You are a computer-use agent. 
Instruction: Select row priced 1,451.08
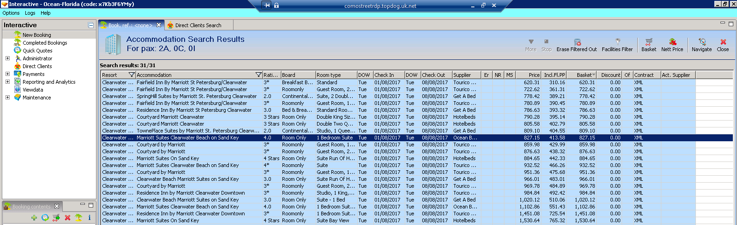point(417,213)
